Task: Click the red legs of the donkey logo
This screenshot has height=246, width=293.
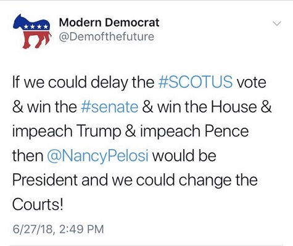Action: coord(36,39)
